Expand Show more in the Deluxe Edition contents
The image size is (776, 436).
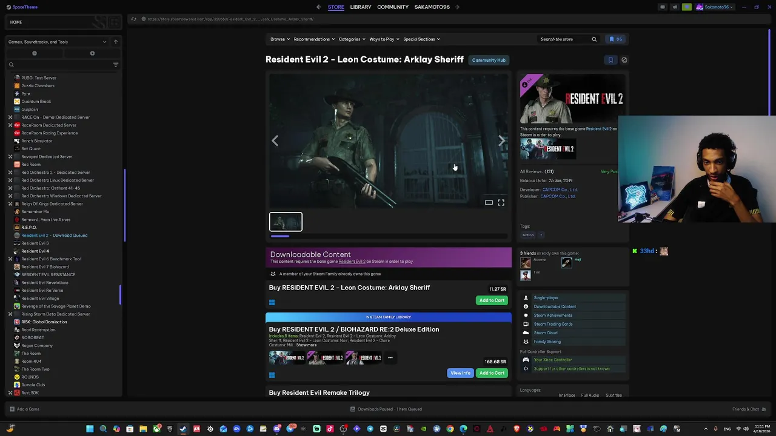pyautogui.click(x=306, y=345)
